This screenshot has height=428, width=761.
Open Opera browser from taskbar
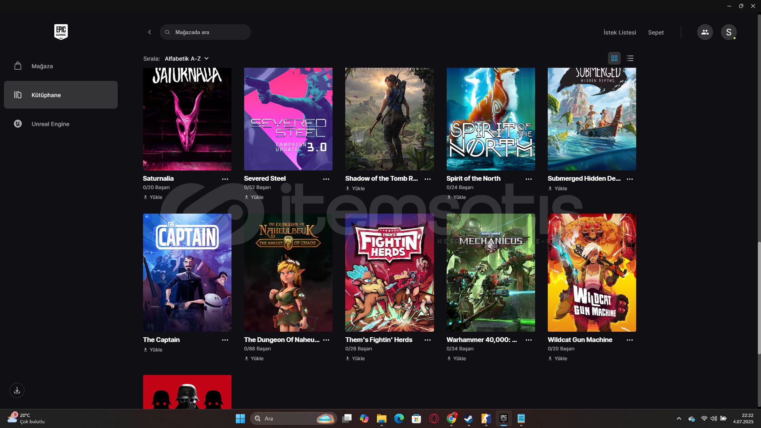[x=434, y=418]
